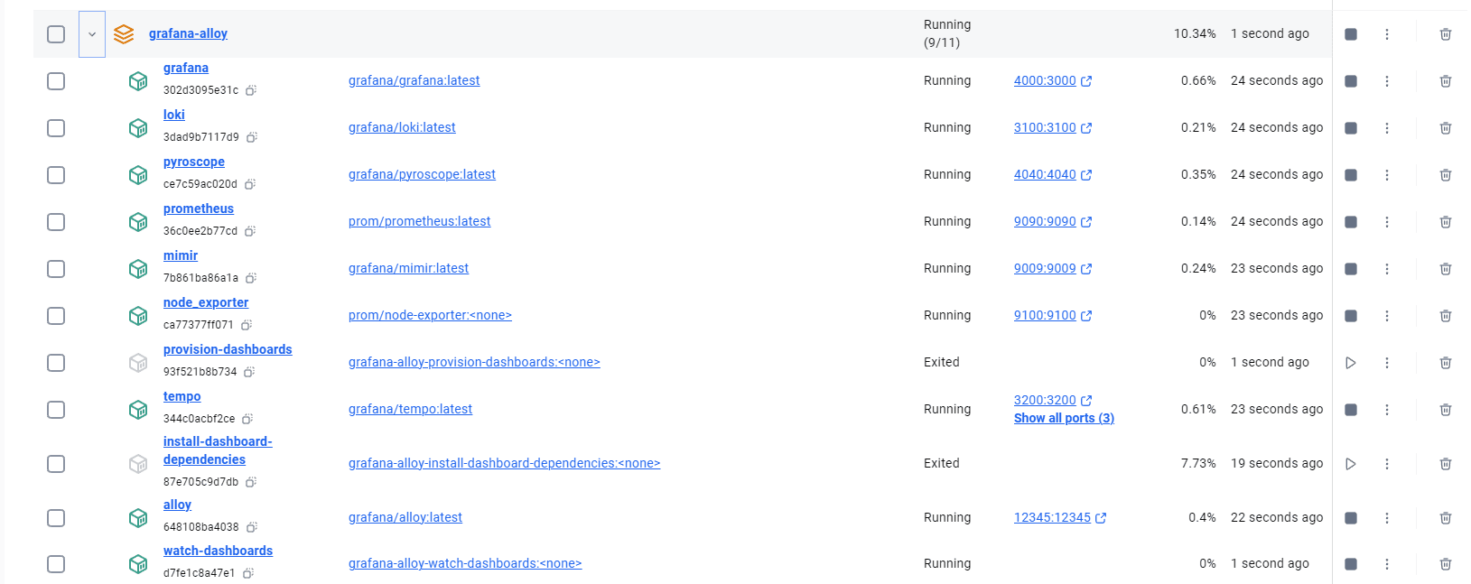Open port 12345:12345 for alloy
Viewport: 1471px width, 584px height.
point(1060,517)
